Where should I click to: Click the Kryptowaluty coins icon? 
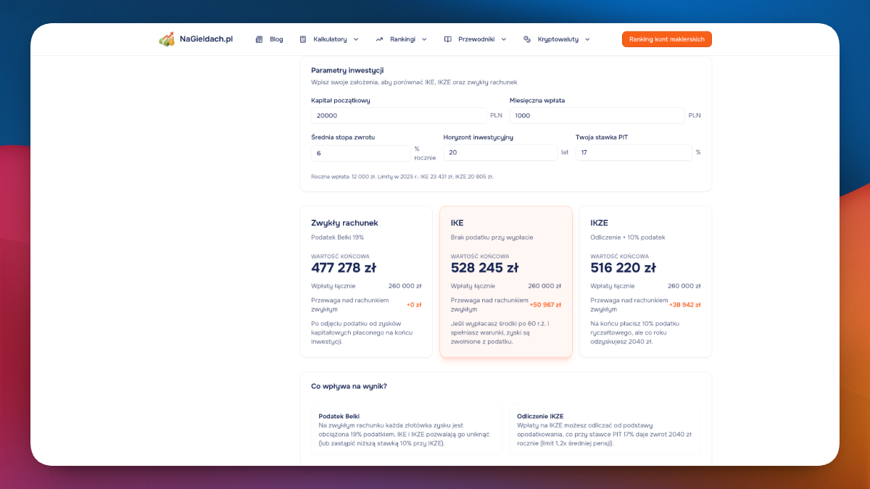(527, 39)
